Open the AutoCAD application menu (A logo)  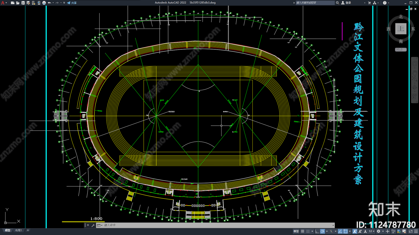click(3, 3)
